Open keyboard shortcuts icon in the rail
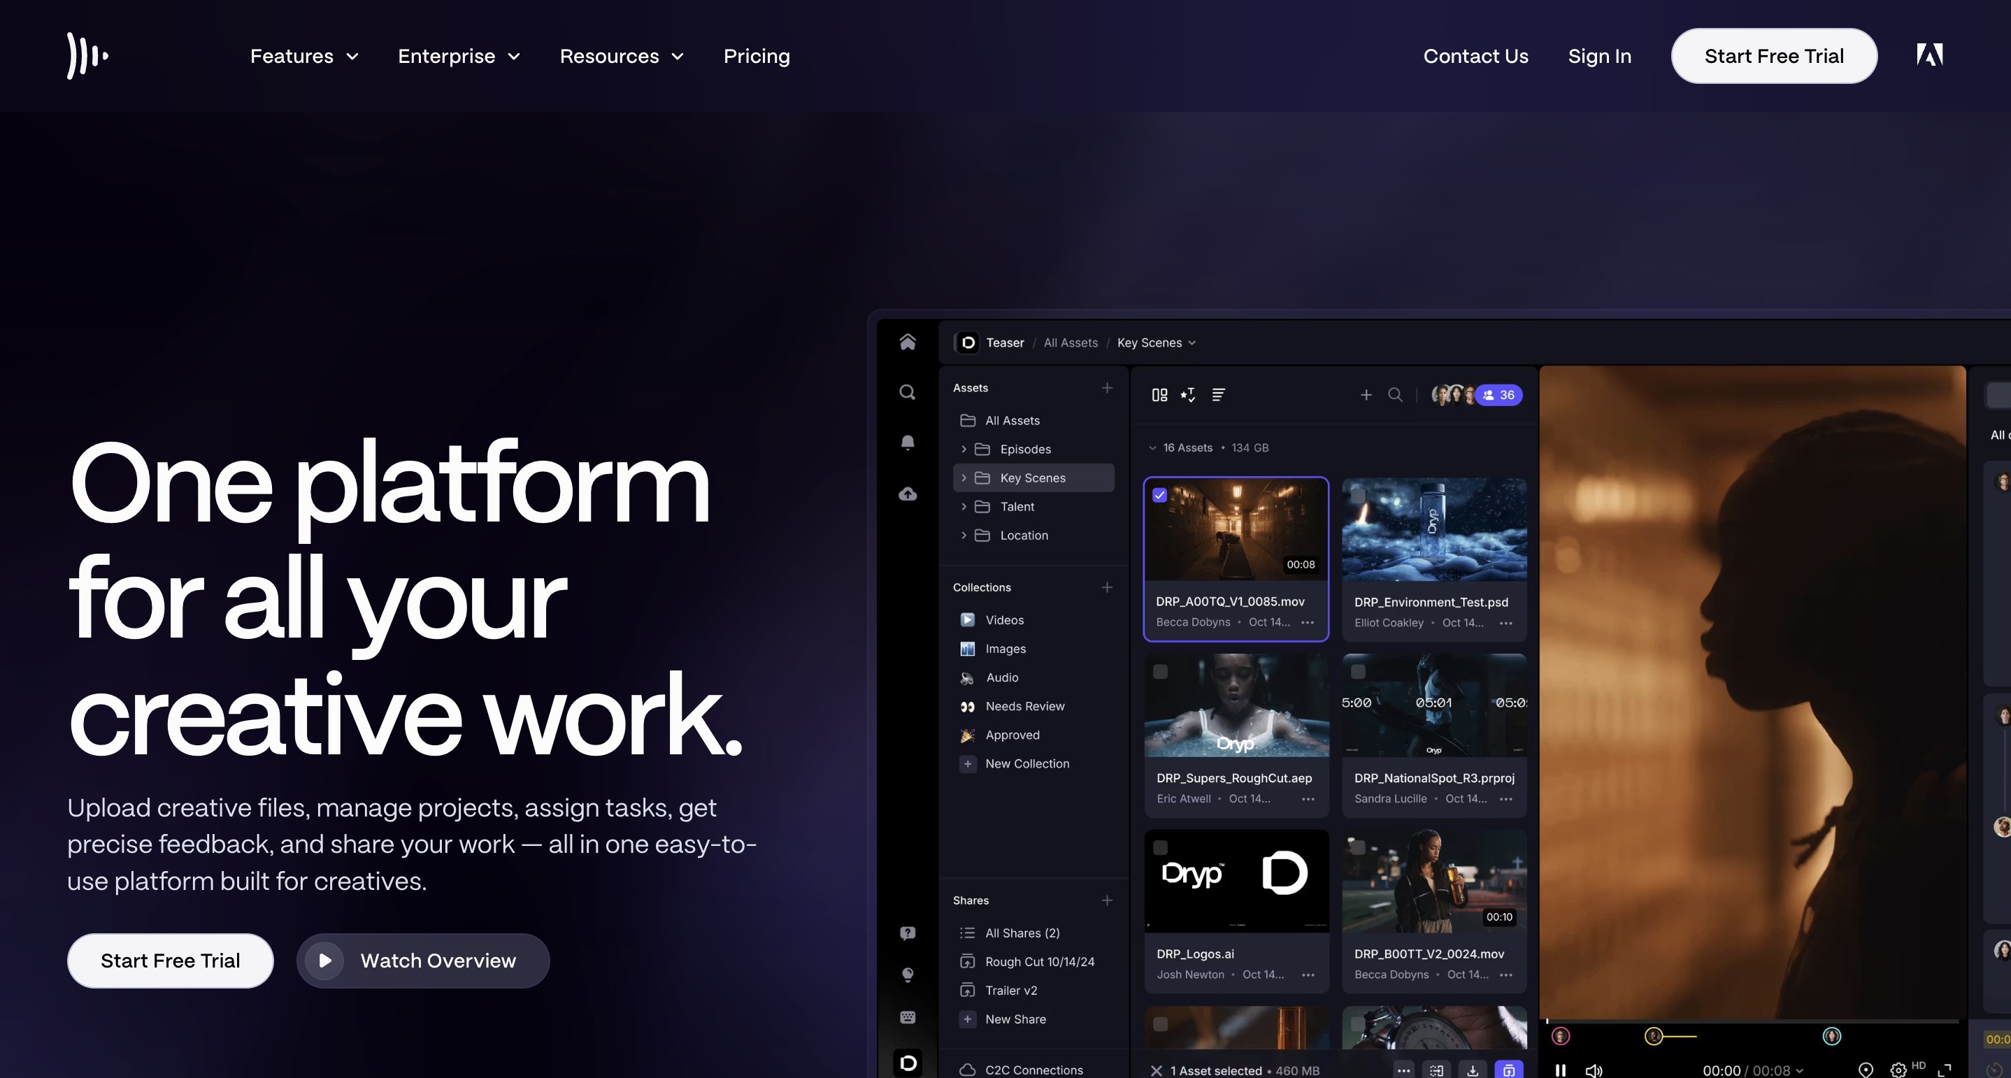This screenshot has height=1078, width=2011. (907, 1017)
